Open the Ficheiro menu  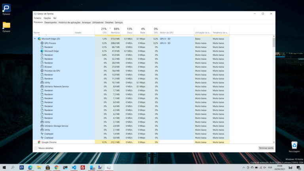tap(37, 18)
